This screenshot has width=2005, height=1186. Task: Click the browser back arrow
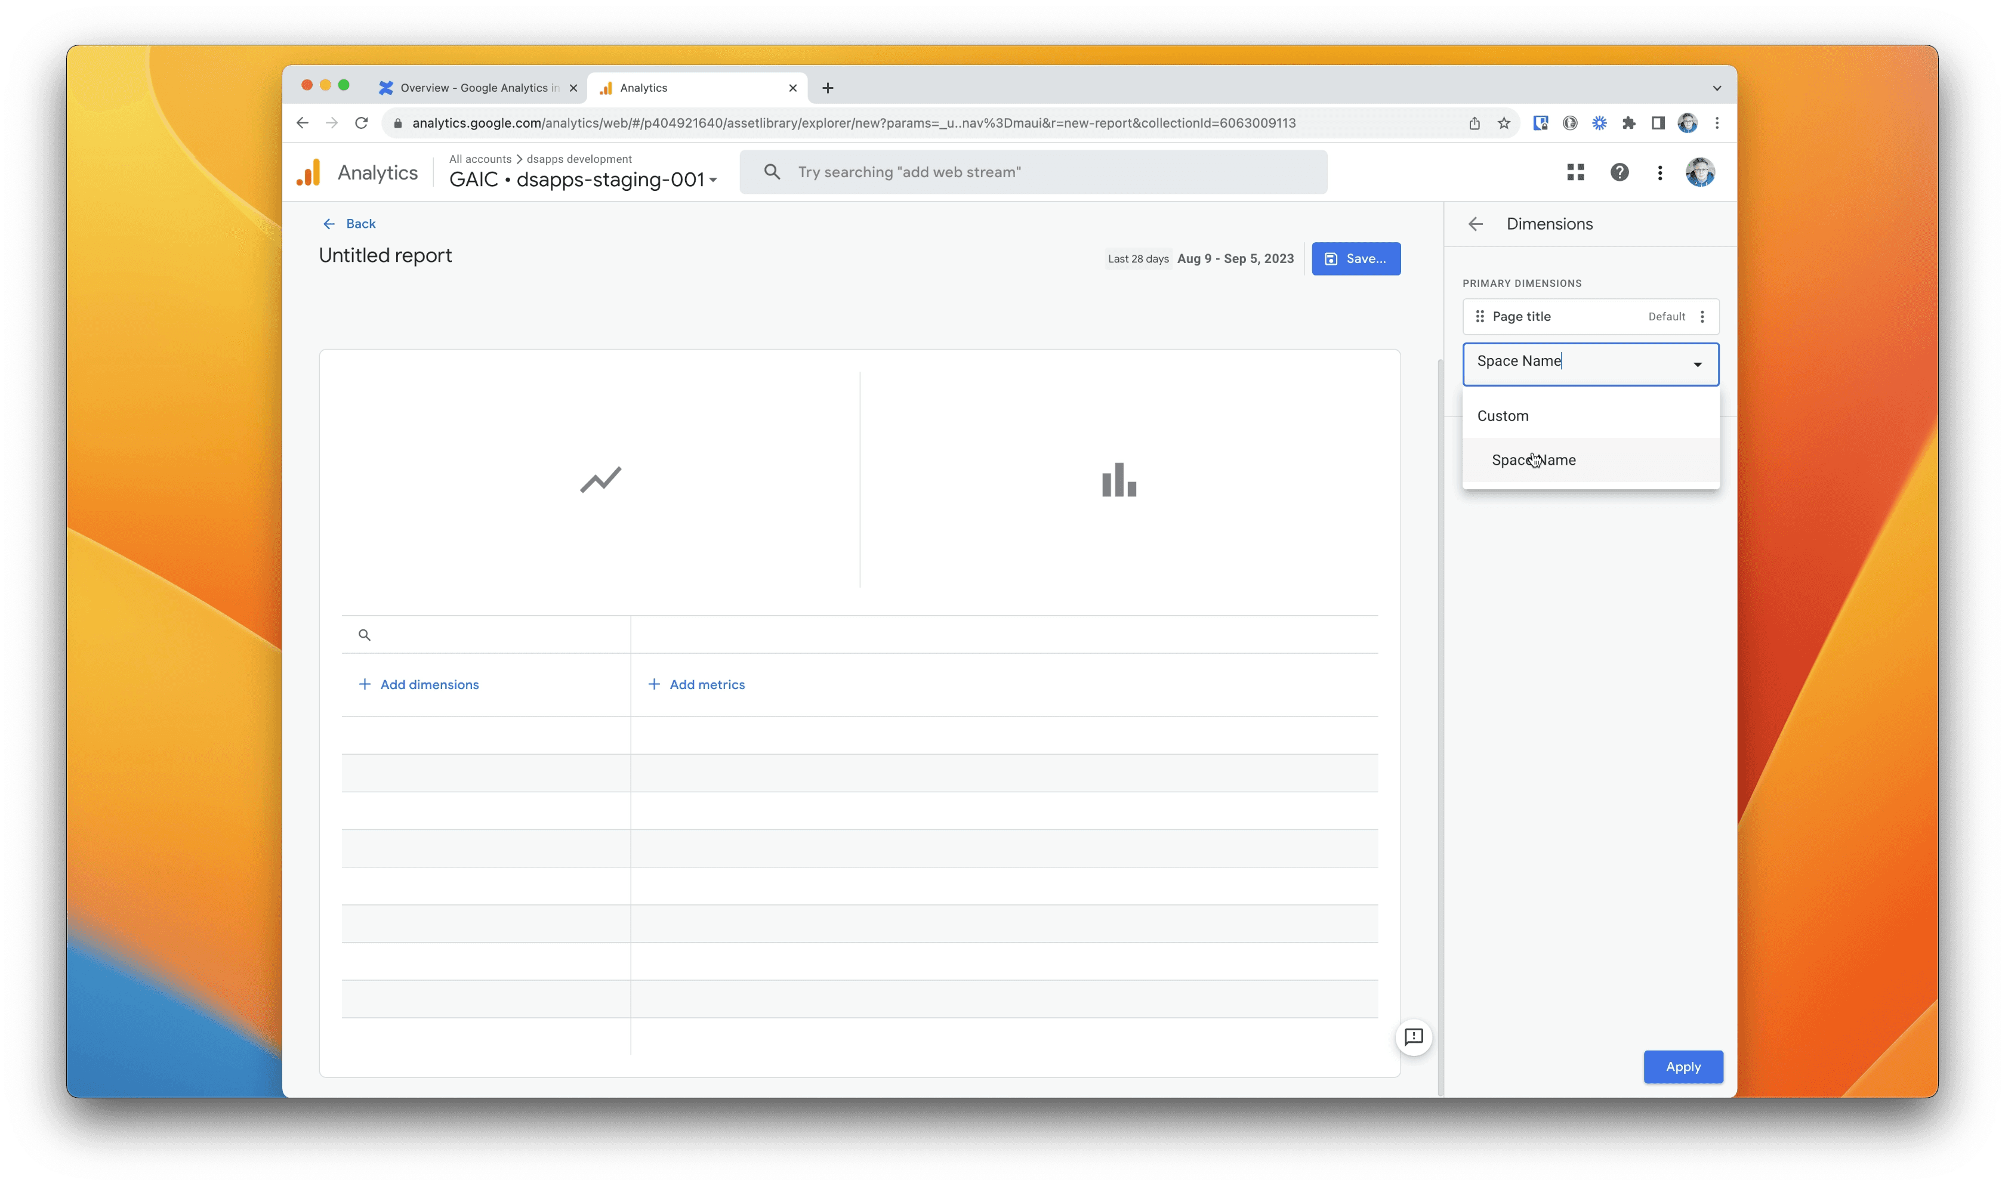click(302, 123)
